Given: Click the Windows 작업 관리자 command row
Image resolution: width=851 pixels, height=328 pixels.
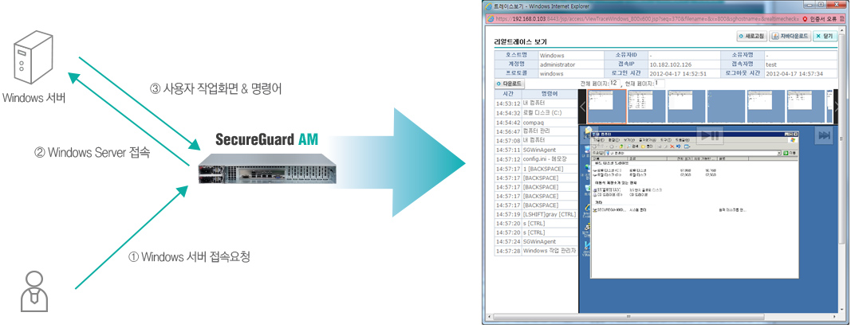Looking at the screenshot, I should pos(536,251).
